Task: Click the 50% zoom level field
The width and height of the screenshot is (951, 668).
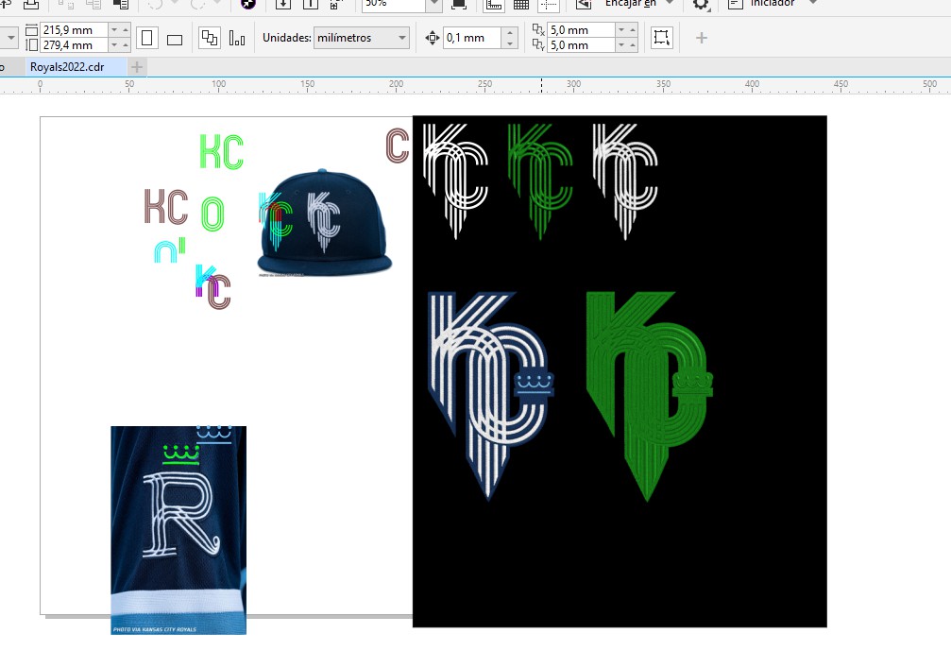Action: click(394, 4)
